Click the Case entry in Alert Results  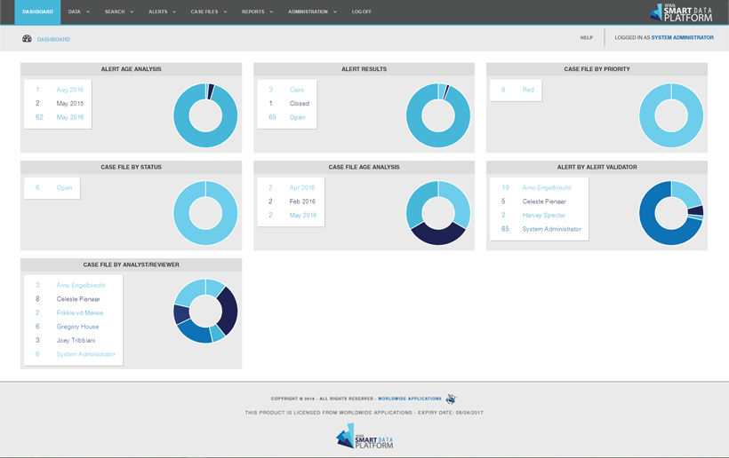297,90
